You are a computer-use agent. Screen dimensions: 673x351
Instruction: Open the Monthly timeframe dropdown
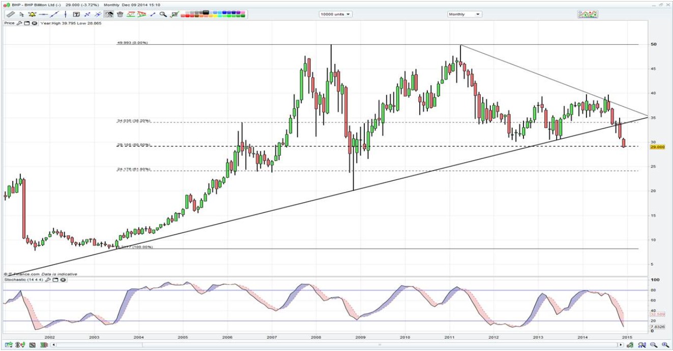[464, 14]
